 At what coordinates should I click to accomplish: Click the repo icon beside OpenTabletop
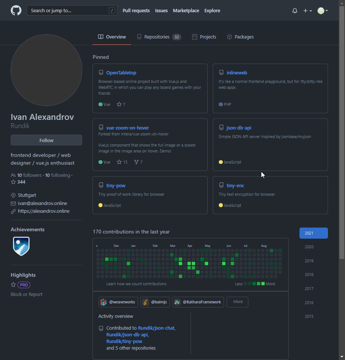coord(101,73)
